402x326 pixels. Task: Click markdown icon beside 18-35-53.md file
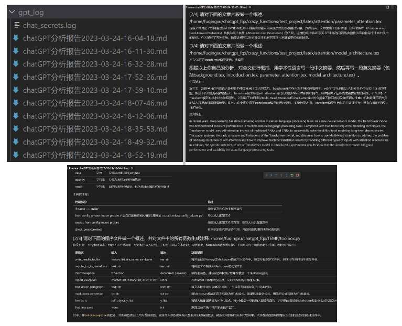click(x=16, y=128)
